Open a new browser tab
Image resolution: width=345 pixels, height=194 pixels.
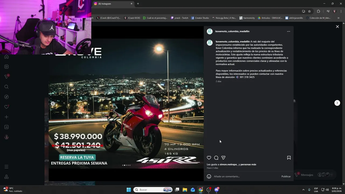point(138,4)
